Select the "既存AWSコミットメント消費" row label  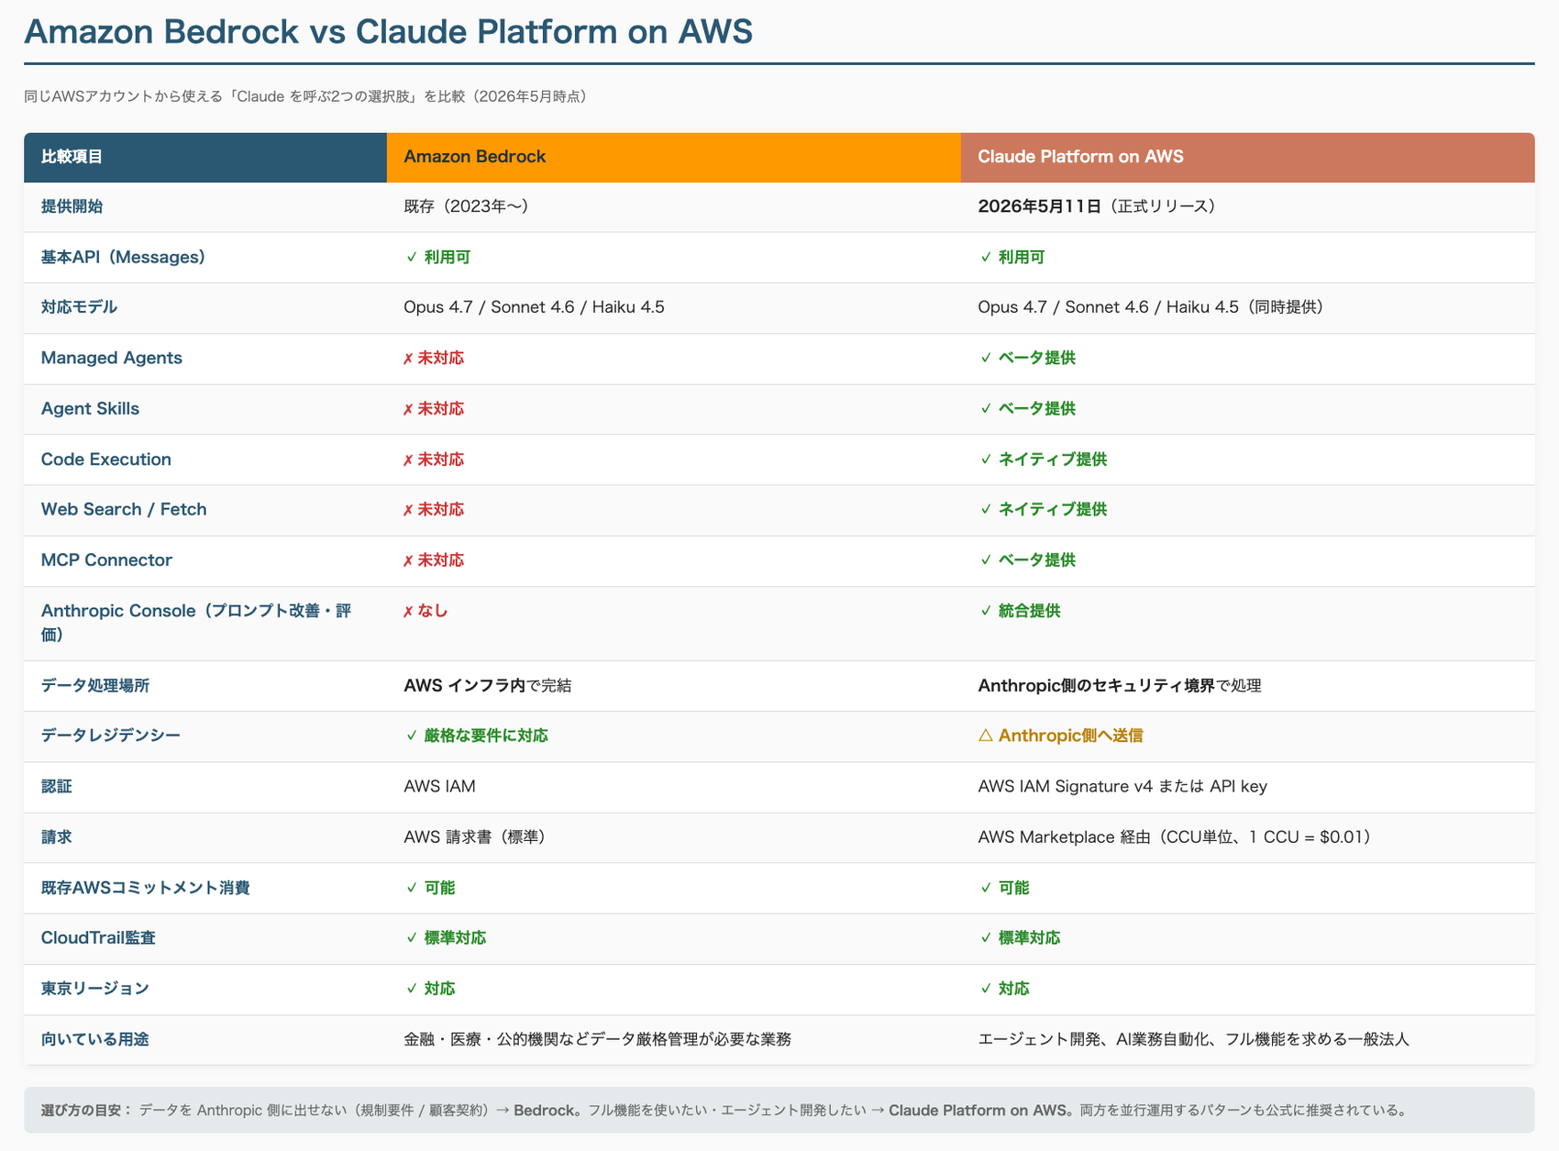click(x=145, y=888)
